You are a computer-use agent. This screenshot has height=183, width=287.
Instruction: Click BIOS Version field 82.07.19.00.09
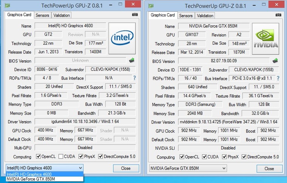(224, 60)
